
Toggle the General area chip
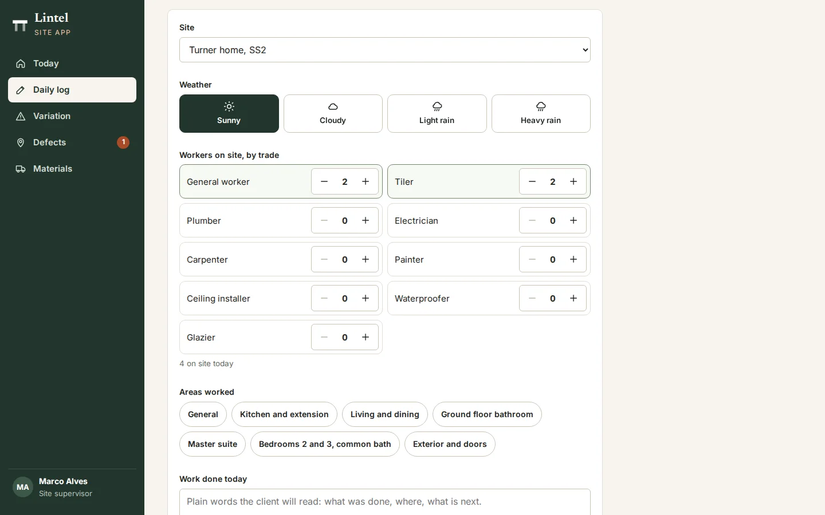coord(203,414)
